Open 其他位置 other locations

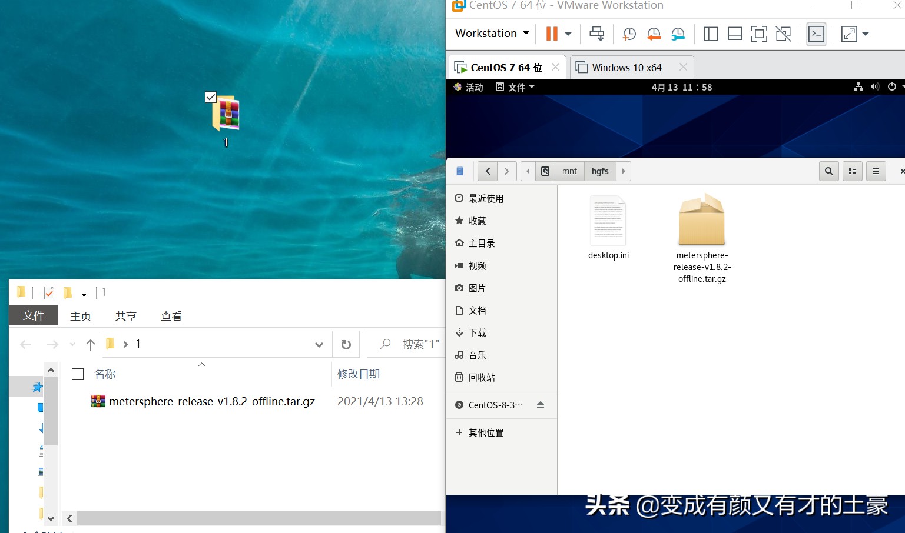[x=502, y=433]
